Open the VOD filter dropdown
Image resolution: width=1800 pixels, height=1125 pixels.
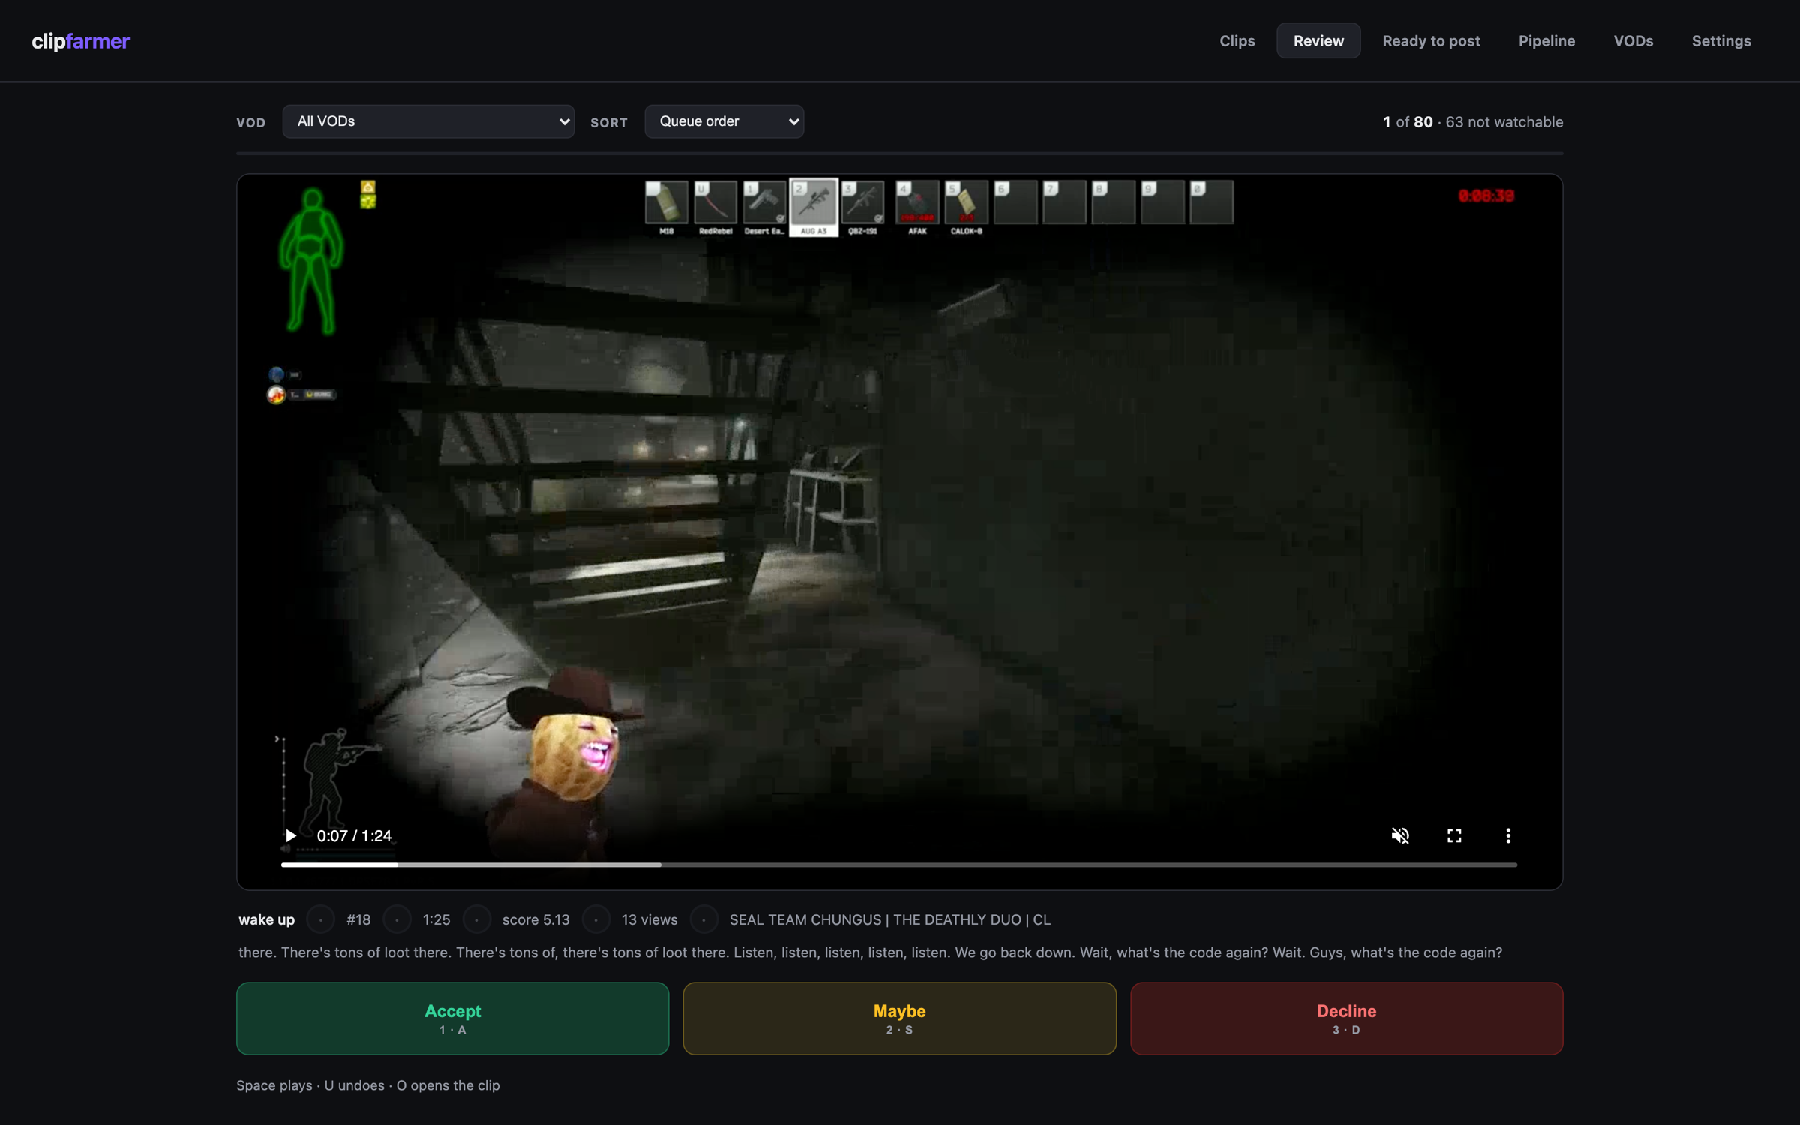[428, 121]
